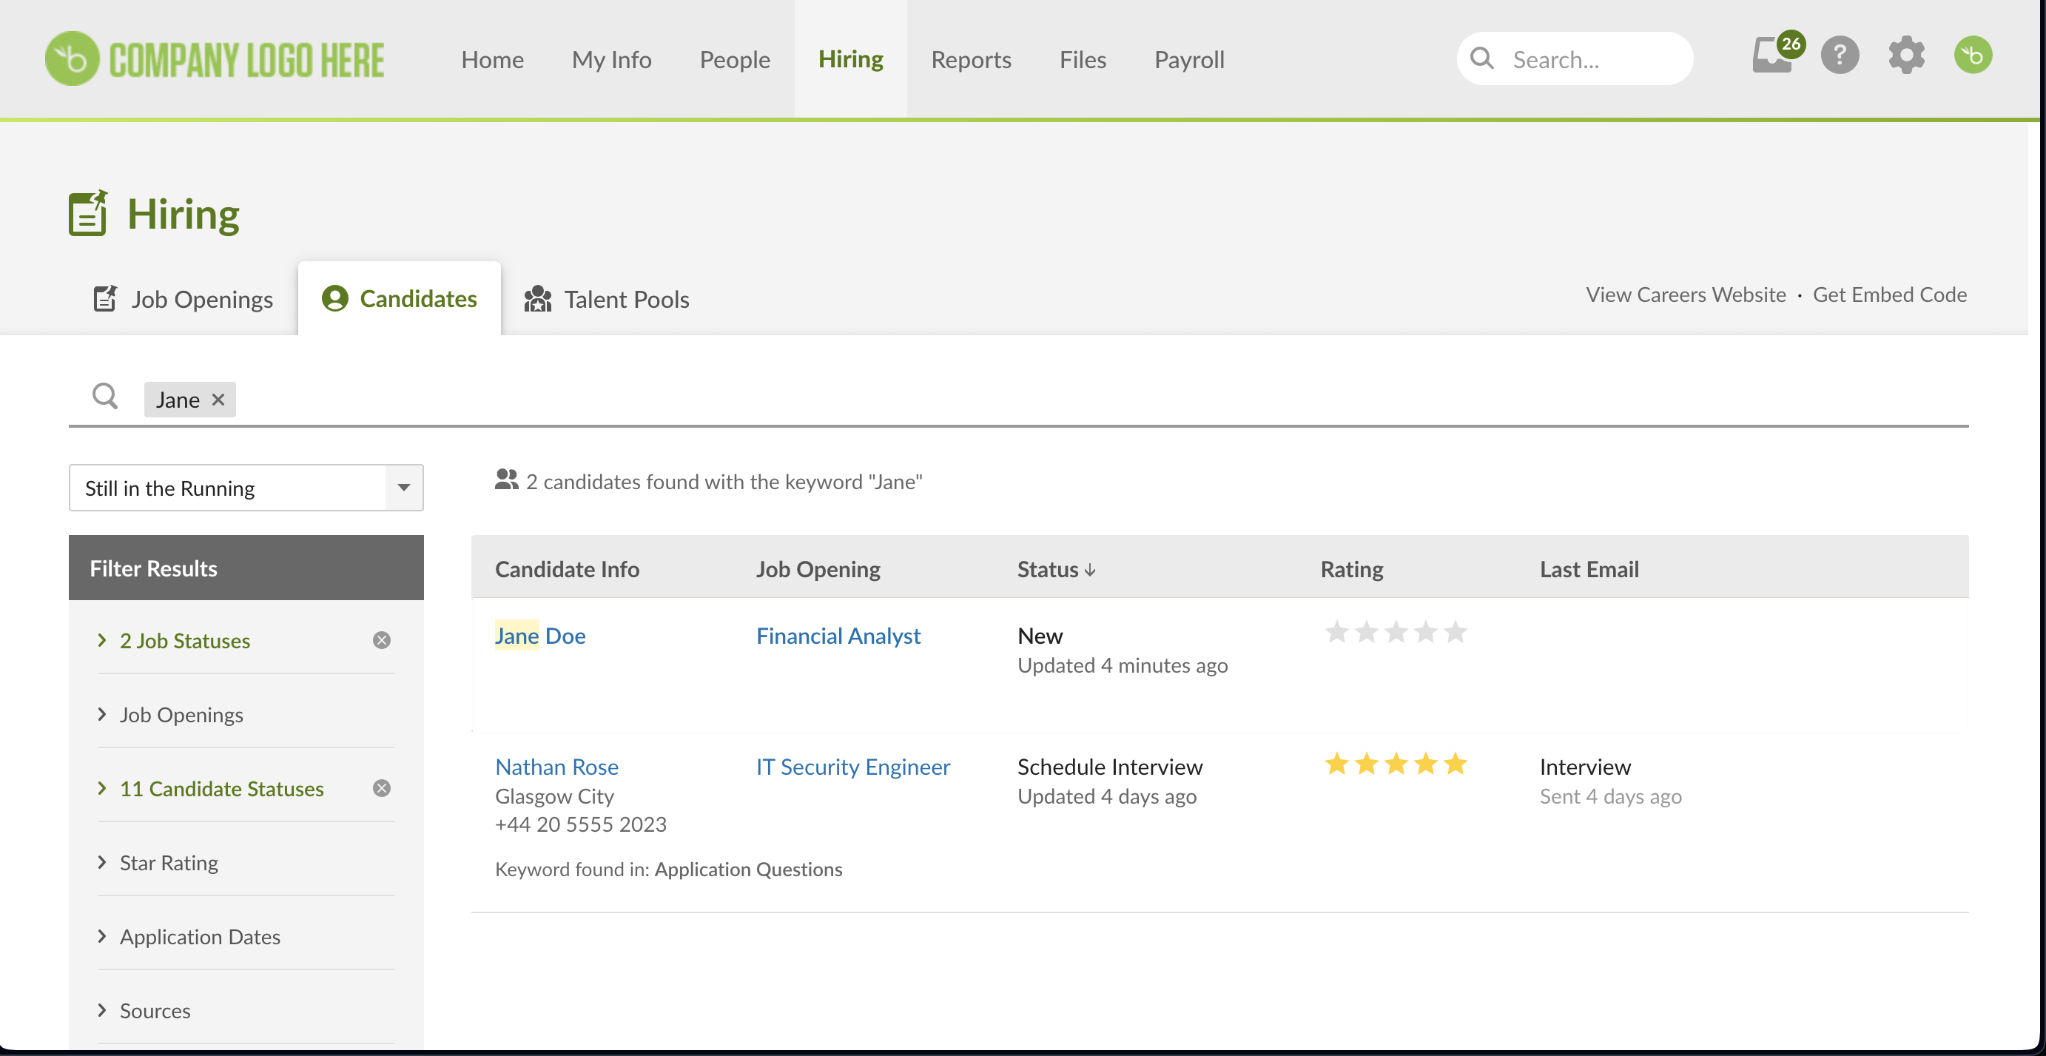Open the Files menu
The width and height of the screenshot is (2046, 1056).
click(x=1083, y=60)
